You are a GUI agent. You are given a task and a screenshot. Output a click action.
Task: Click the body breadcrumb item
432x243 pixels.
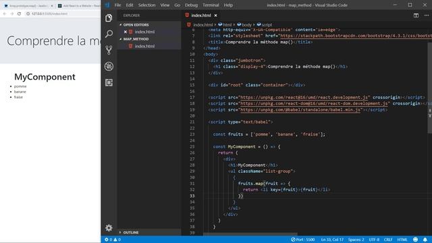[244, 24]
